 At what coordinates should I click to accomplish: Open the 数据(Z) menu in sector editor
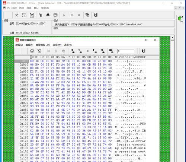(x=19, y=45)
